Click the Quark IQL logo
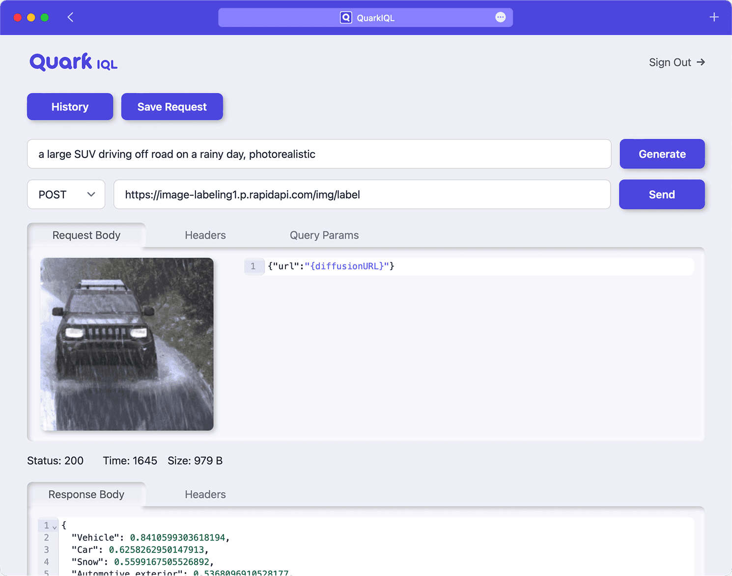732x576 pixels. pos(73,62)
